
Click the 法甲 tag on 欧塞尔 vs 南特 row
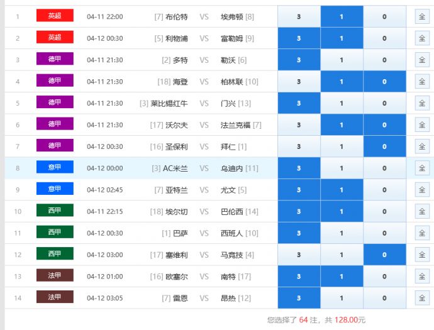(x=55, y=276)
